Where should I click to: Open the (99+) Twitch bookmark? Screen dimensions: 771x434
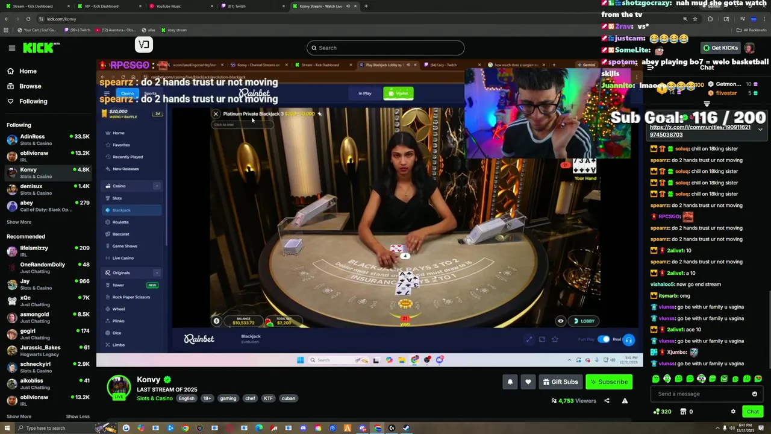(76, 30)
